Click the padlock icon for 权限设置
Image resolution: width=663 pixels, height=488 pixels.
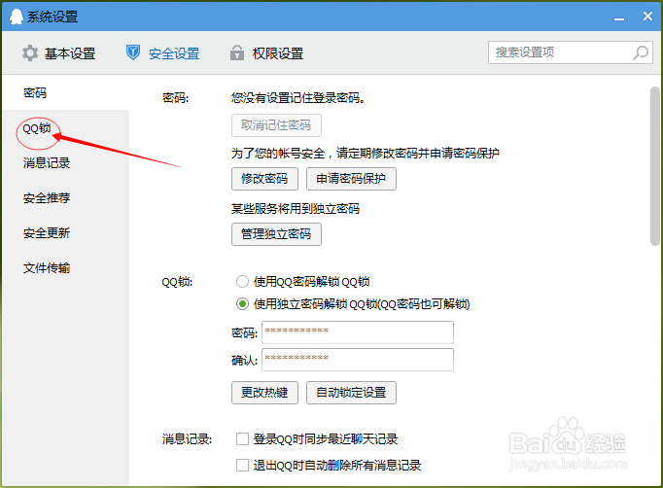pos(237,52)
